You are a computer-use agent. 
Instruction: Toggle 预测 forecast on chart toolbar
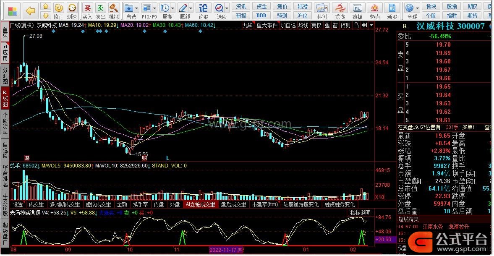tap(345, 25)
